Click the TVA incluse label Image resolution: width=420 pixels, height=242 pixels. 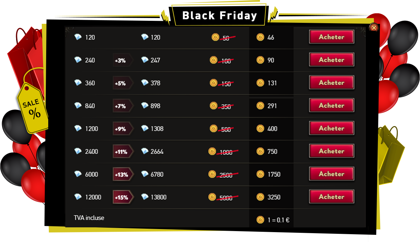89,218
